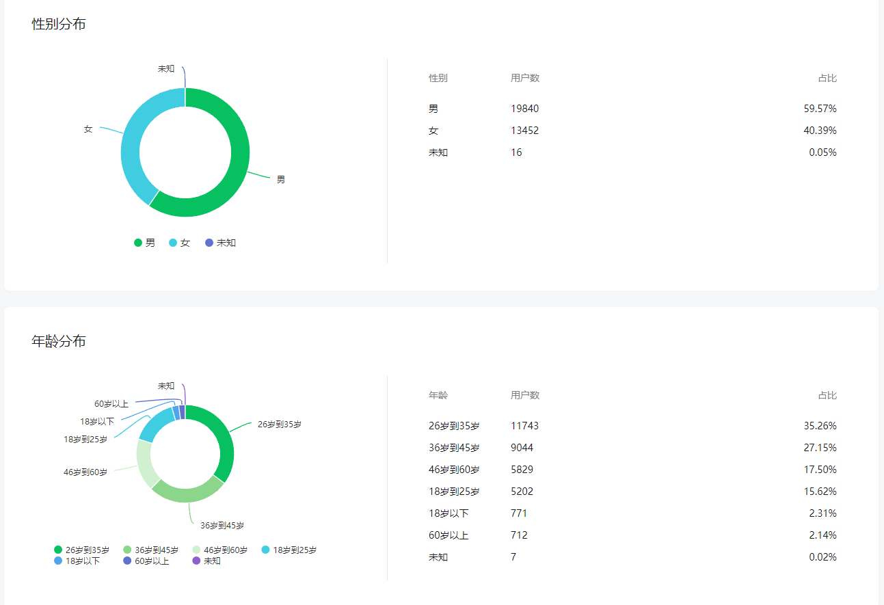
Task: Select the percentage 15.62%
Action: (x=820, y=492)
